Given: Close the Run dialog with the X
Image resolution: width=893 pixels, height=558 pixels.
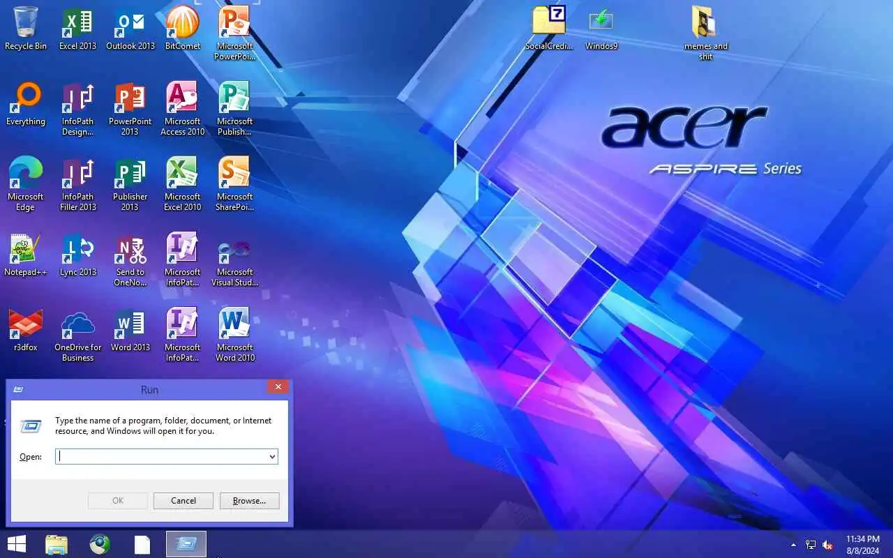Looking at the screenshot, I should tap(278, 387).
